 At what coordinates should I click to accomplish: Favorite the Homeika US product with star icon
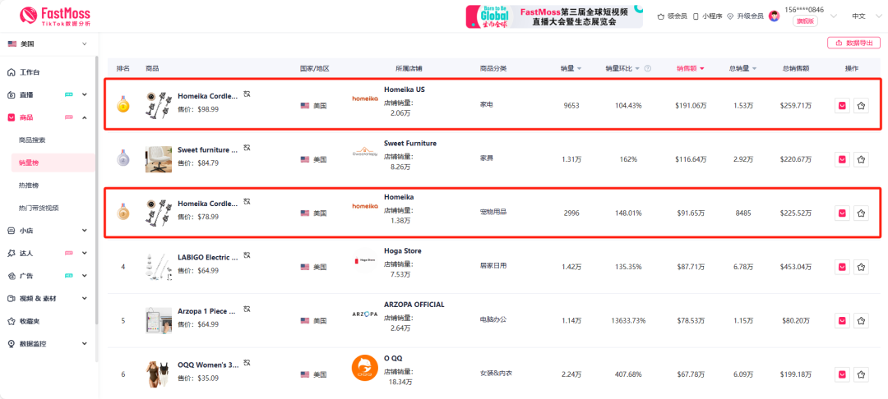(861, 105)
